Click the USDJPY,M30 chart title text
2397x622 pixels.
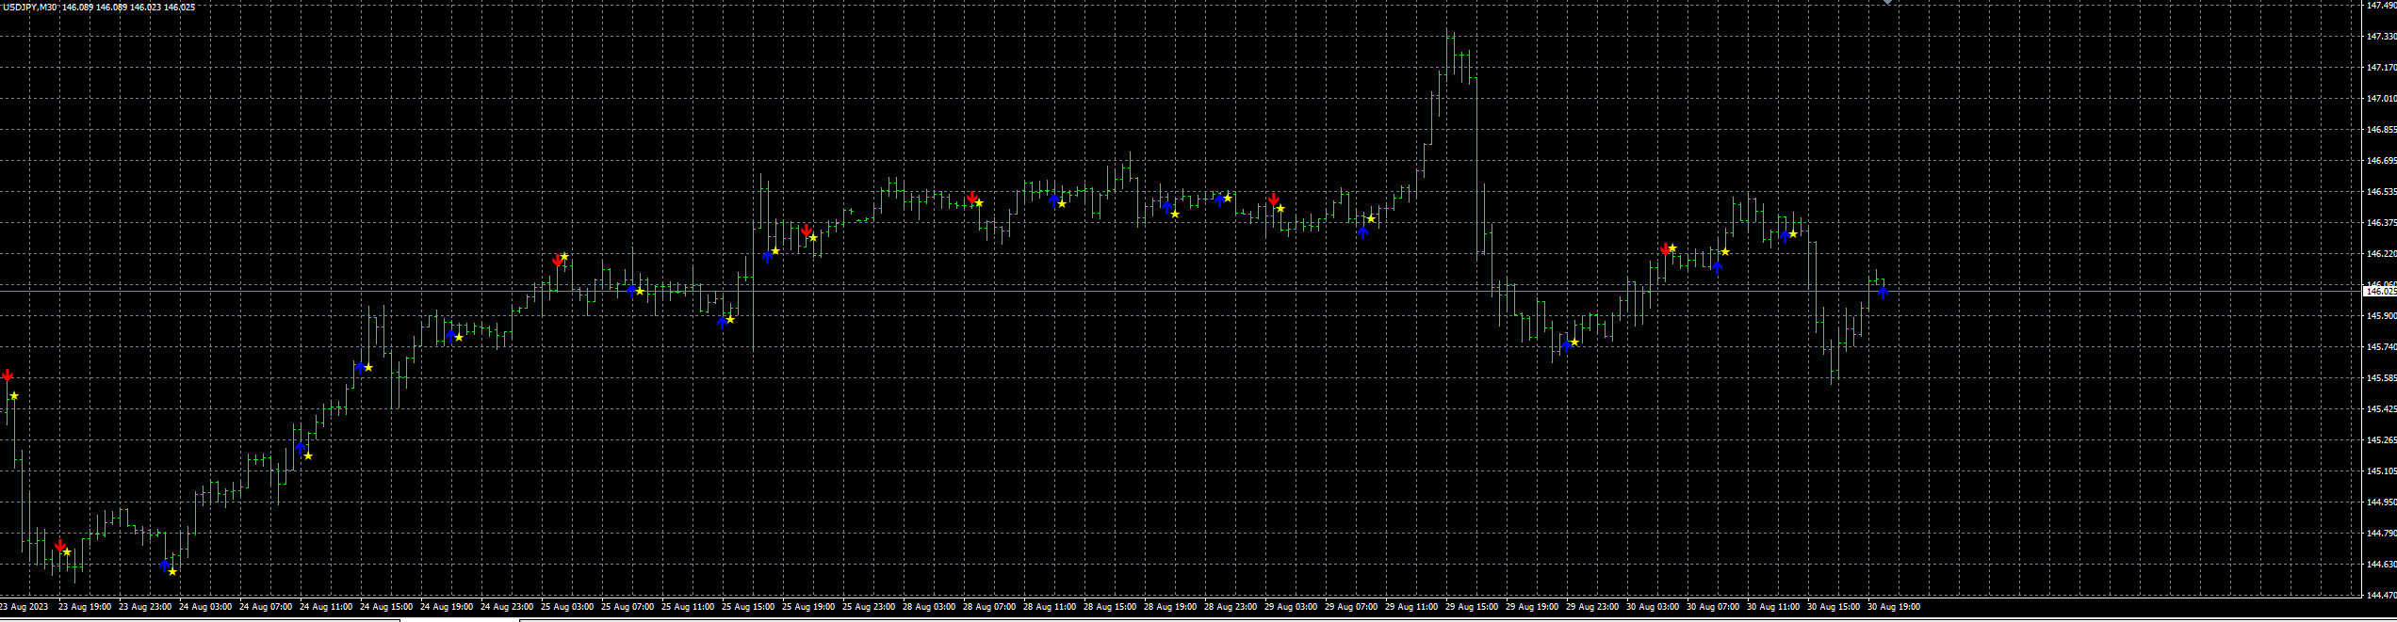pos(31,8)
